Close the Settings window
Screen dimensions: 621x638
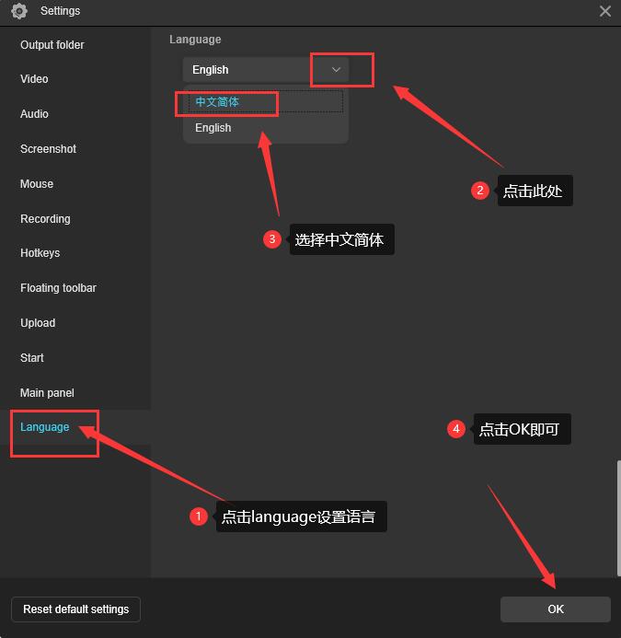tap(604, 11)
